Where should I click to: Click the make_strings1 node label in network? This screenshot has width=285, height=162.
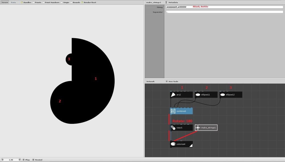pyautogui.click(x=208, y=128)
